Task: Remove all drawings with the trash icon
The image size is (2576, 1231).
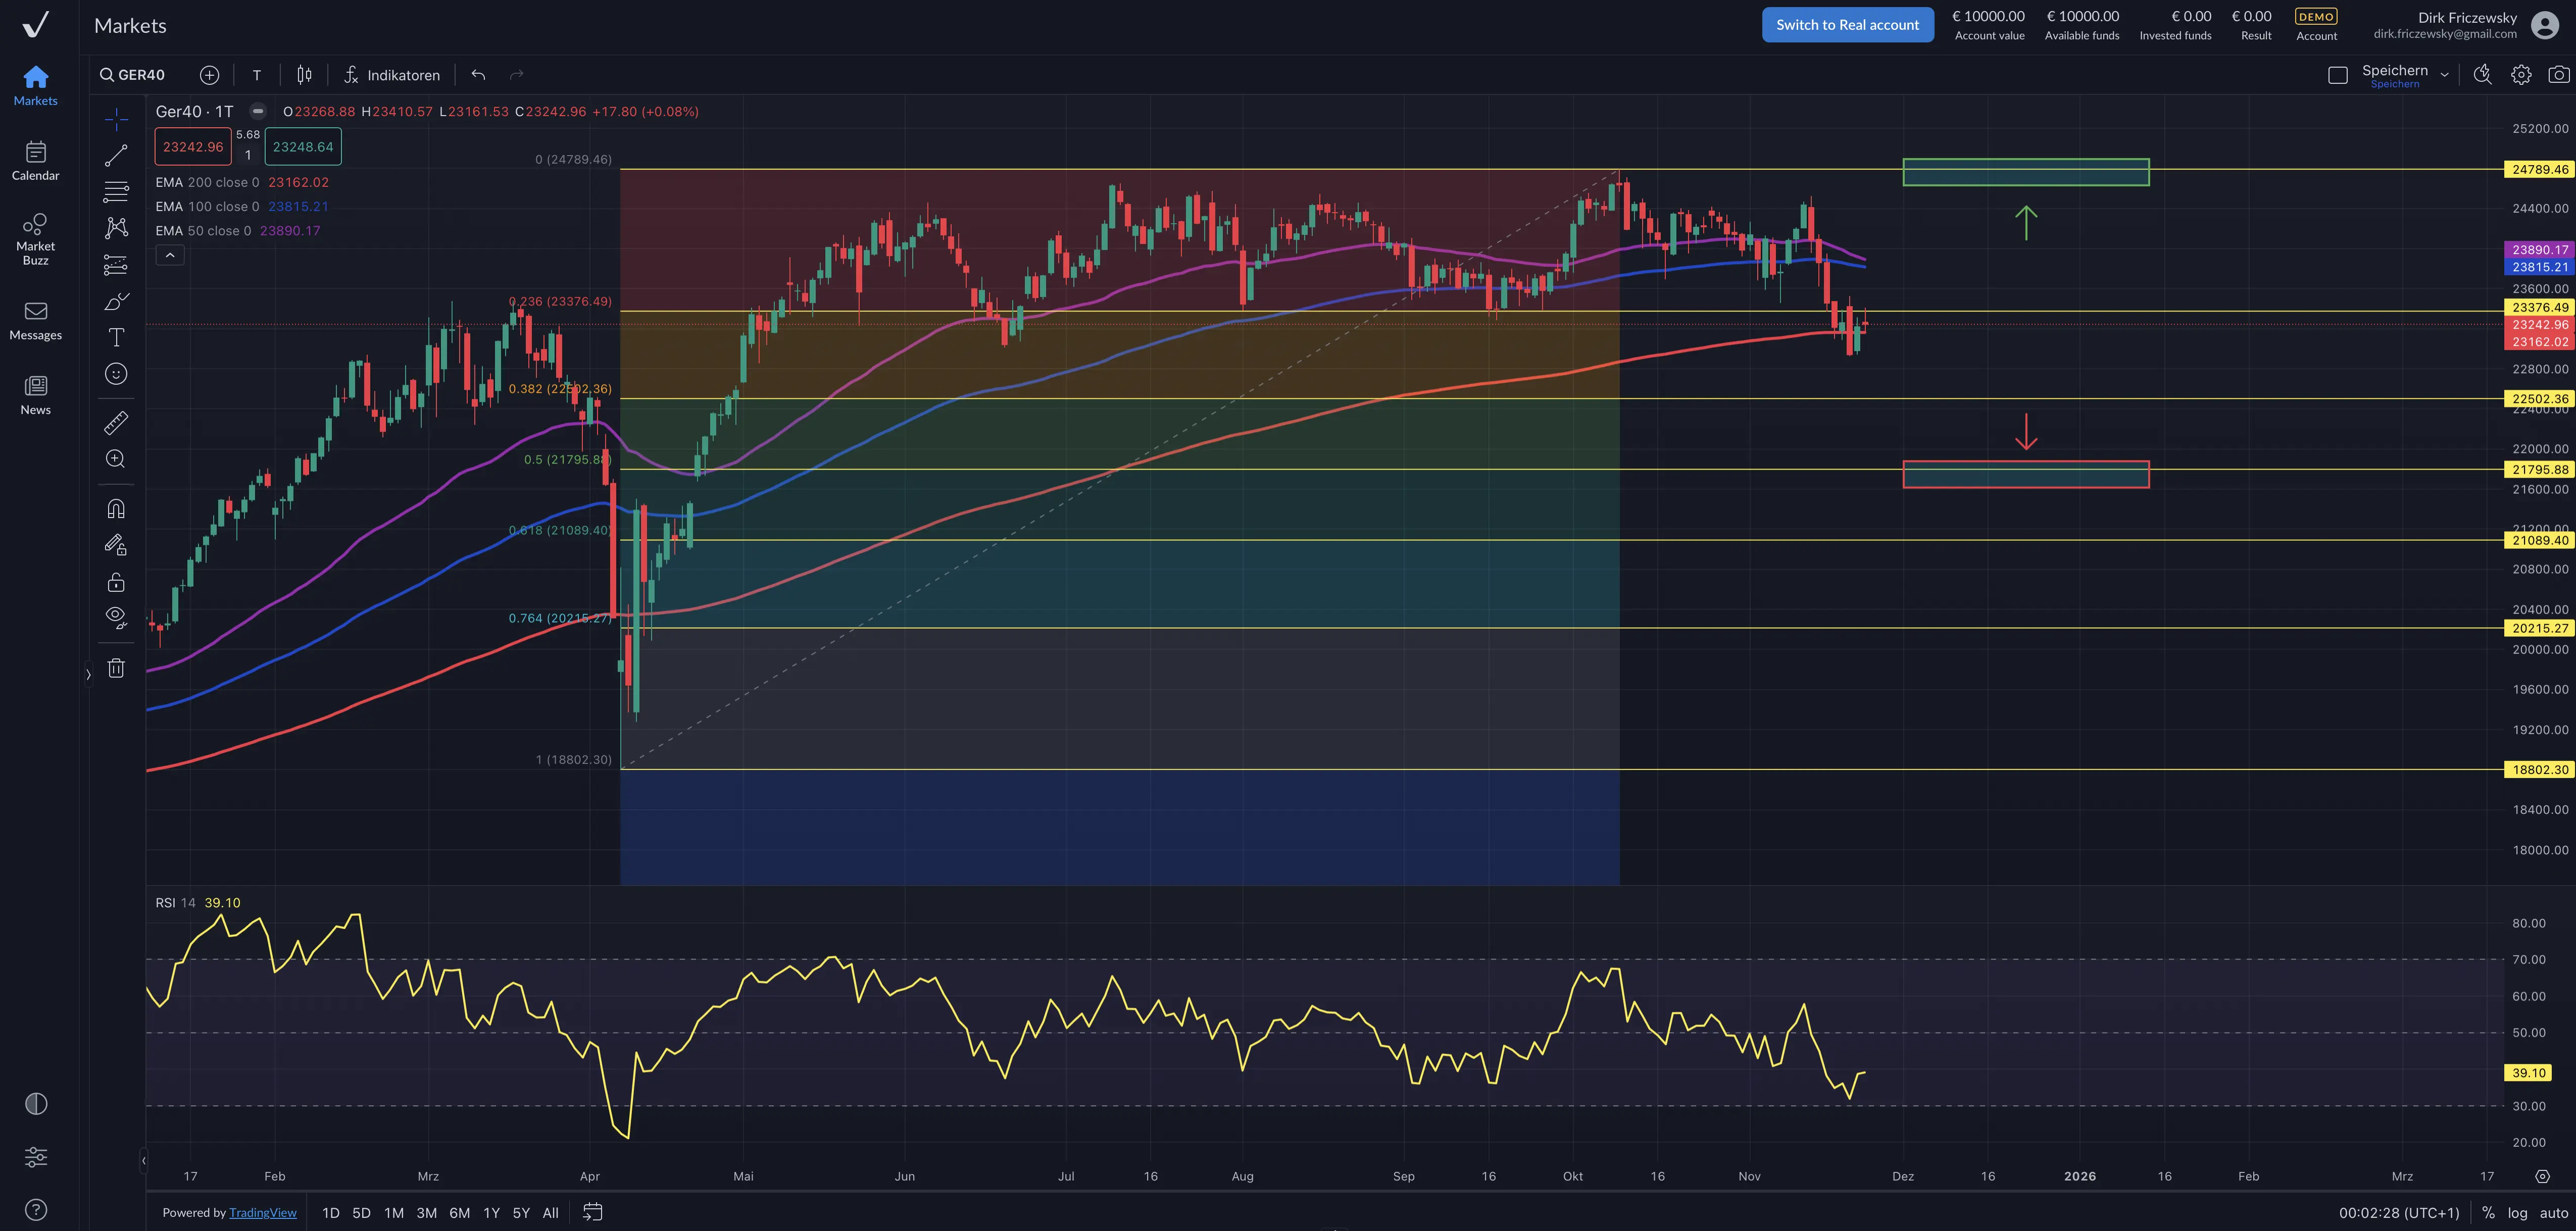Action: (116, 667)
